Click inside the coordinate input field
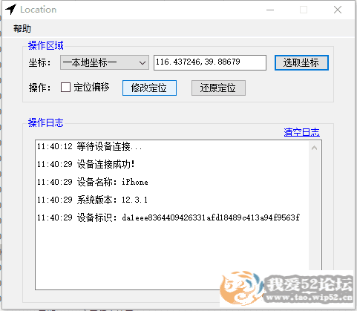This screenshot has height=311, width=357. pyautogui.click(x=210, y=62)
